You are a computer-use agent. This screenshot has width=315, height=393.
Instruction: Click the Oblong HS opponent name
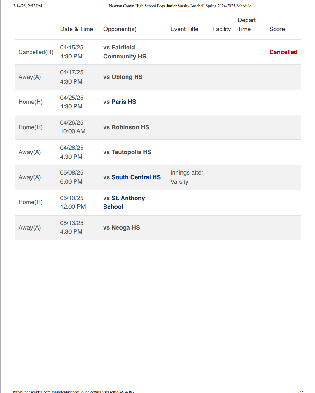point(123,77)
